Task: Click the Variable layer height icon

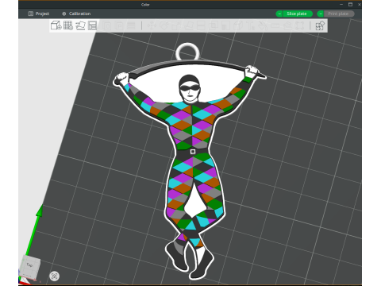Action: (x=131, y=25)
